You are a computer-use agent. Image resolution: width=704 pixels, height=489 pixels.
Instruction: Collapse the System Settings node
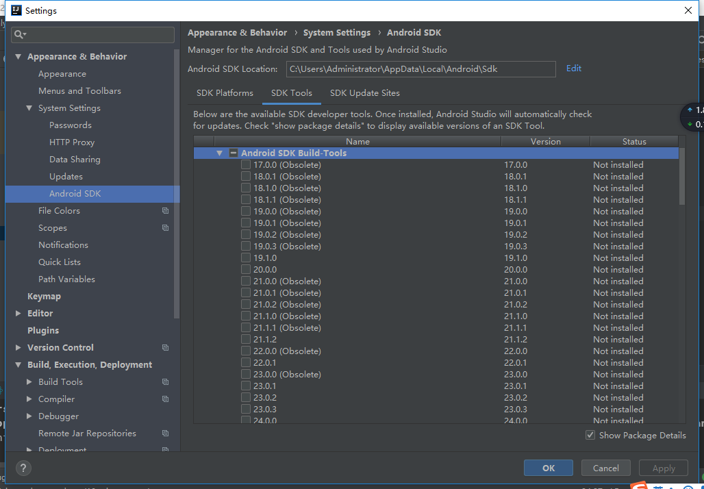click(29, 108)
